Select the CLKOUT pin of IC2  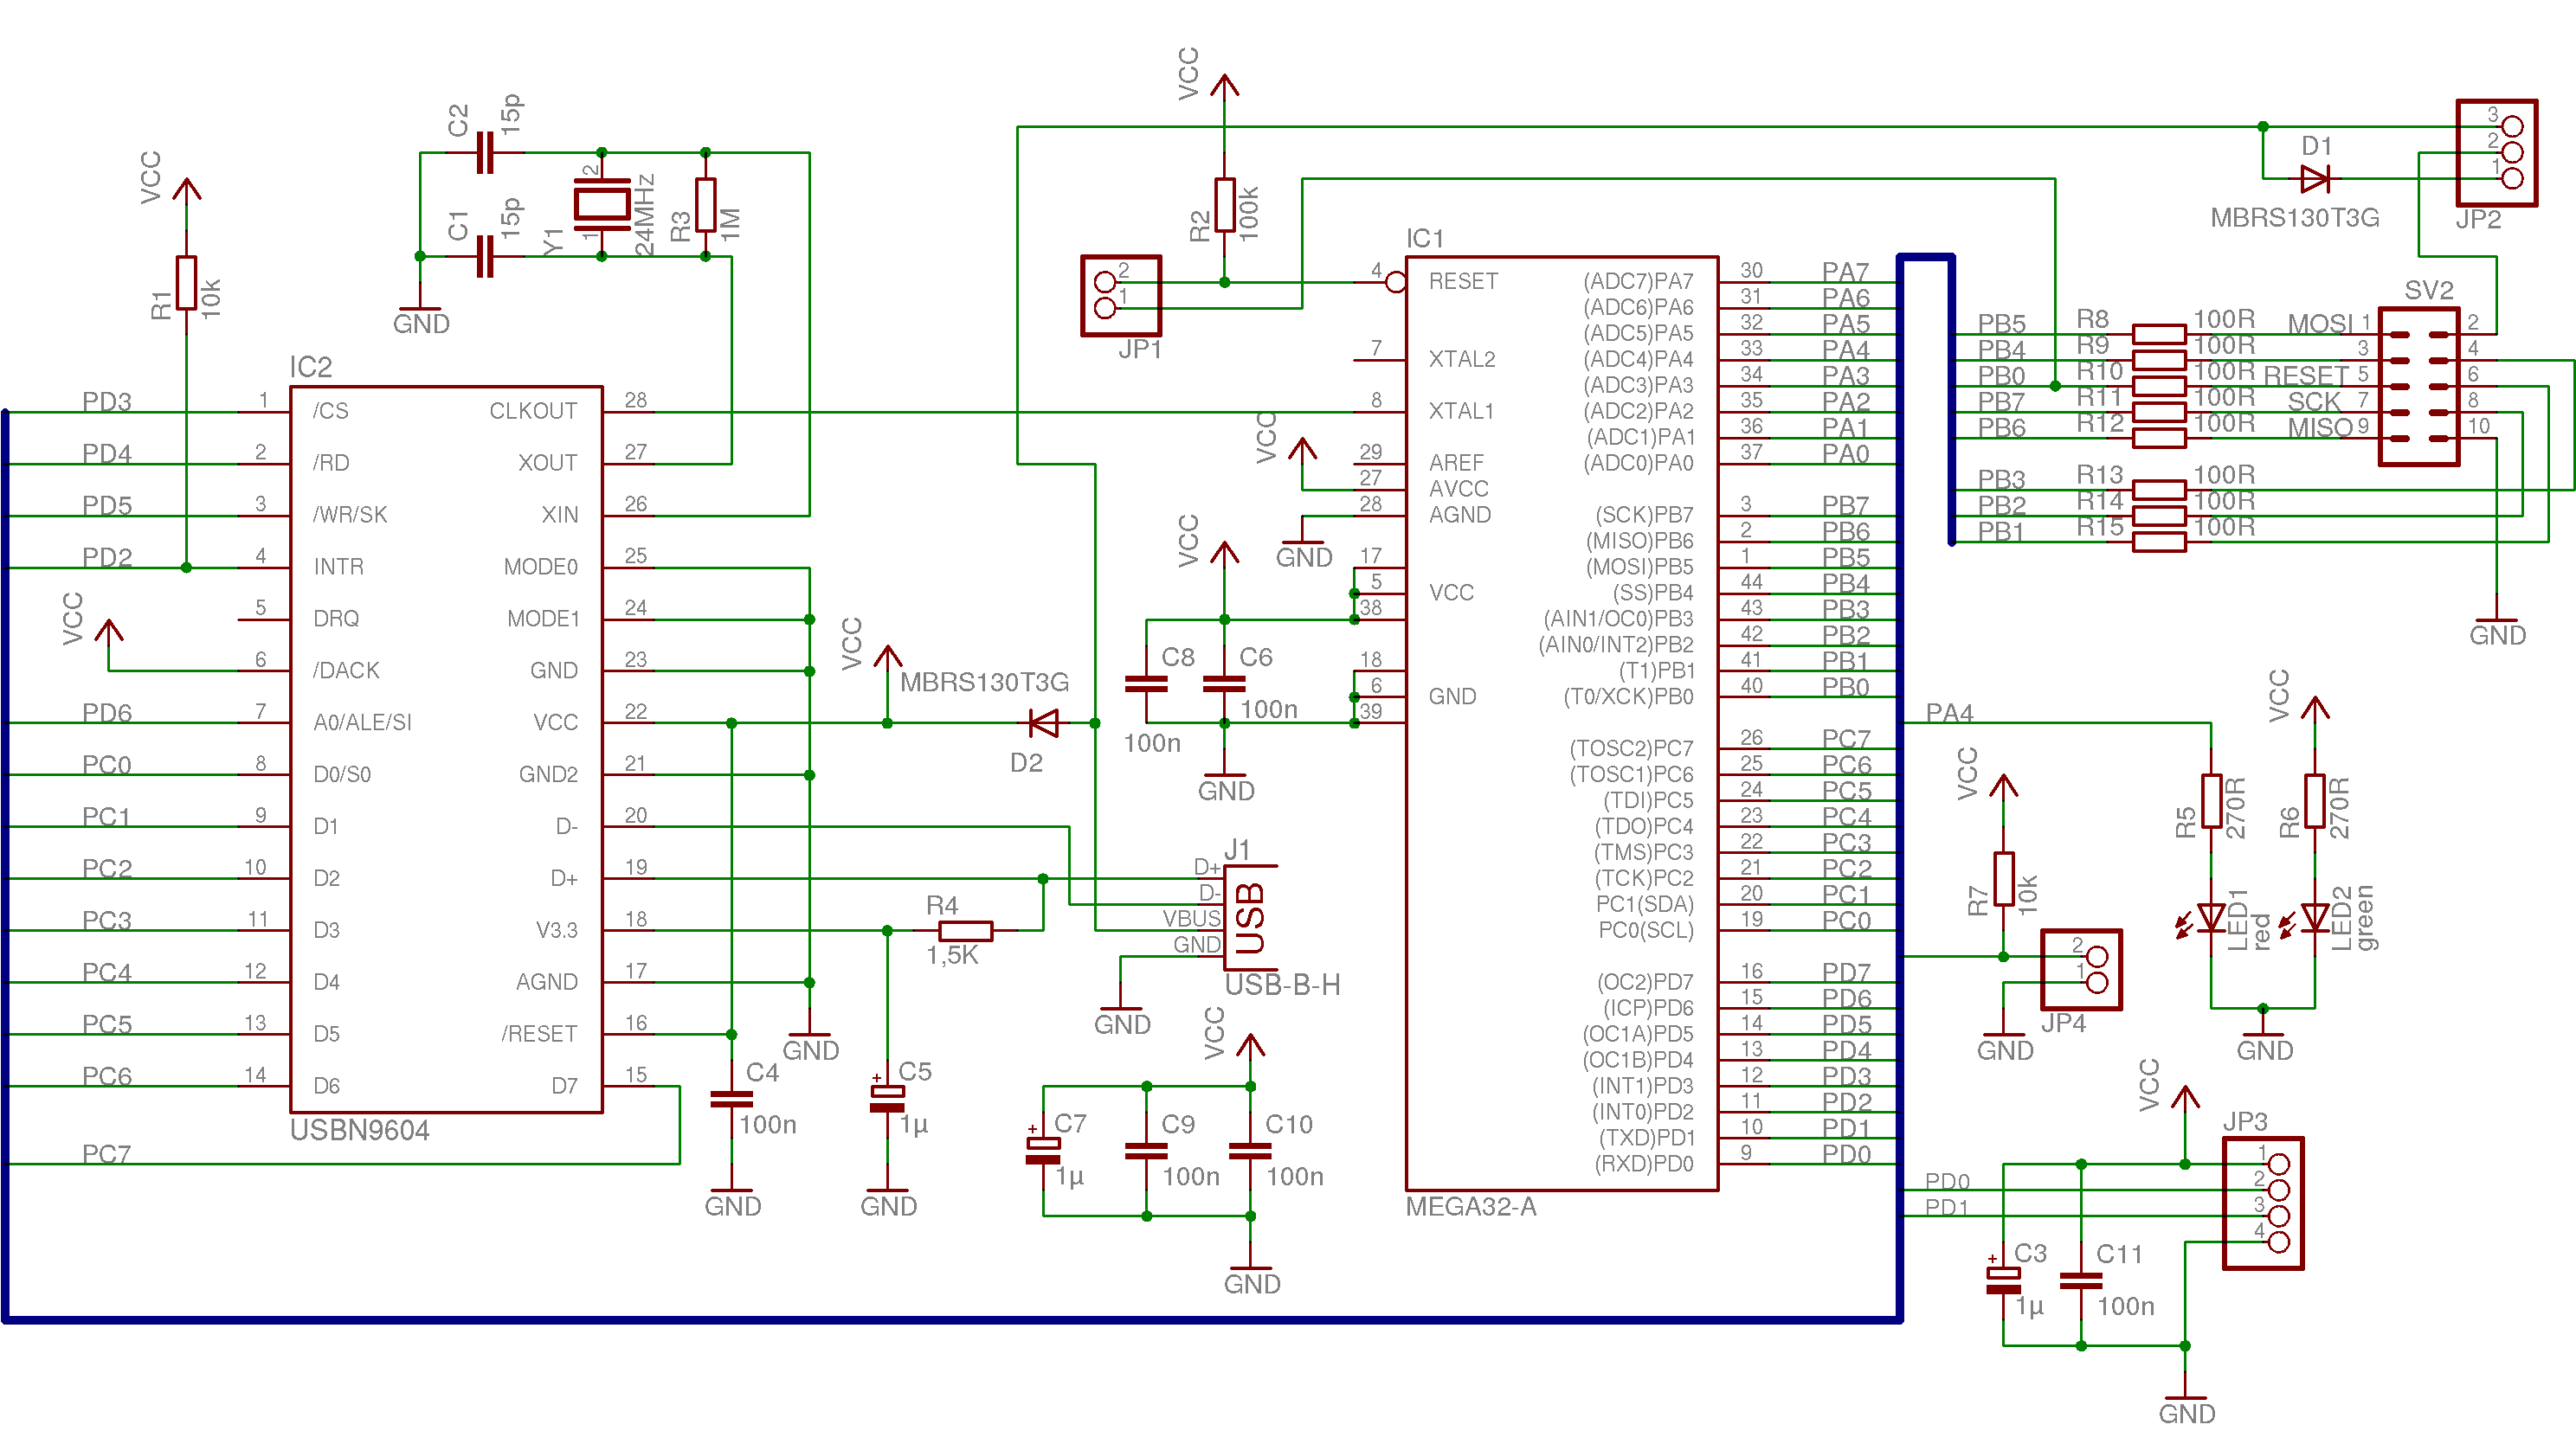532,411
